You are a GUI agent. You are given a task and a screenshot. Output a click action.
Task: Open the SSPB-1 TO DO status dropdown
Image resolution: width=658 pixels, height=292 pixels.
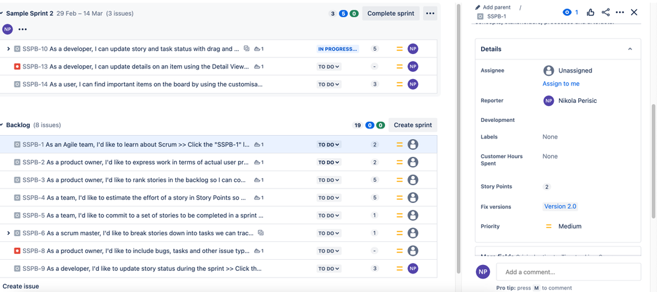click(329, 145)
